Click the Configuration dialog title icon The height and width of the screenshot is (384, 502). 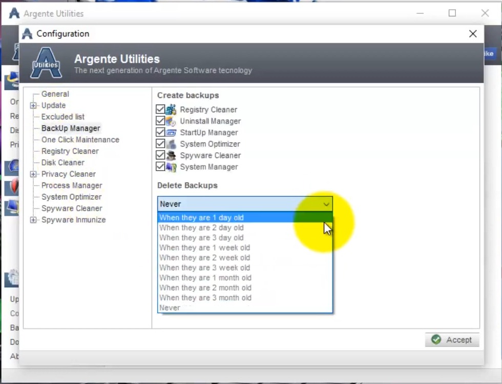(27, 34)
